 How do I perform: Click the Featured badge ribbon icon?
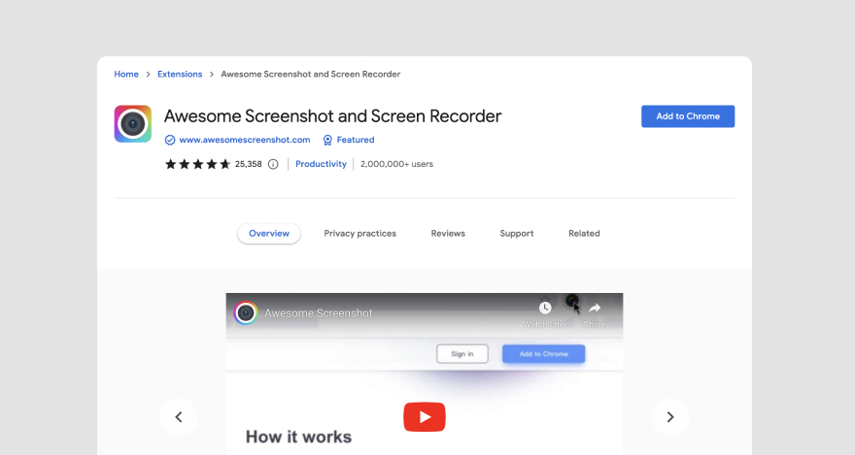[x=327, y=140]
